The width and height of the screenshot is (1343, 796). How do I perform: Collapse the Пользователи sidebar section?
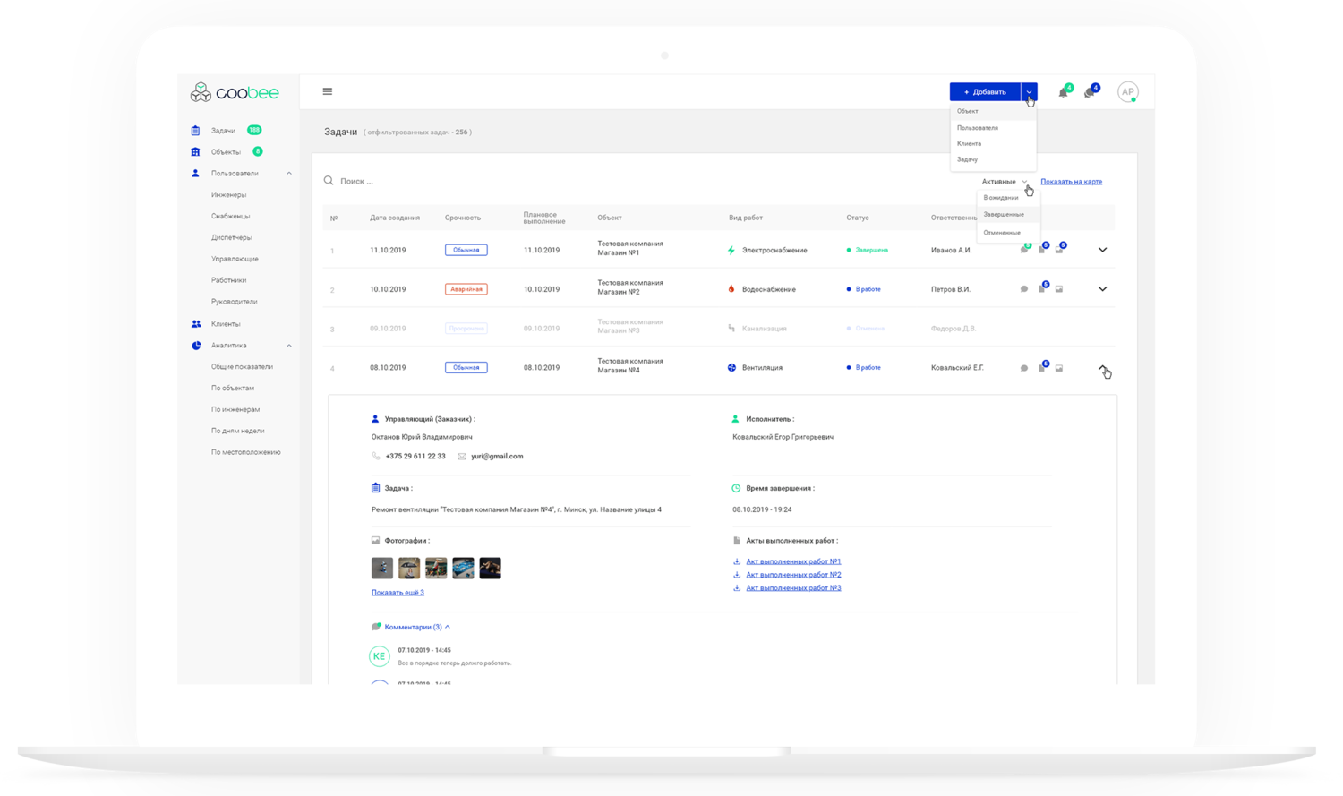[288, 174]
